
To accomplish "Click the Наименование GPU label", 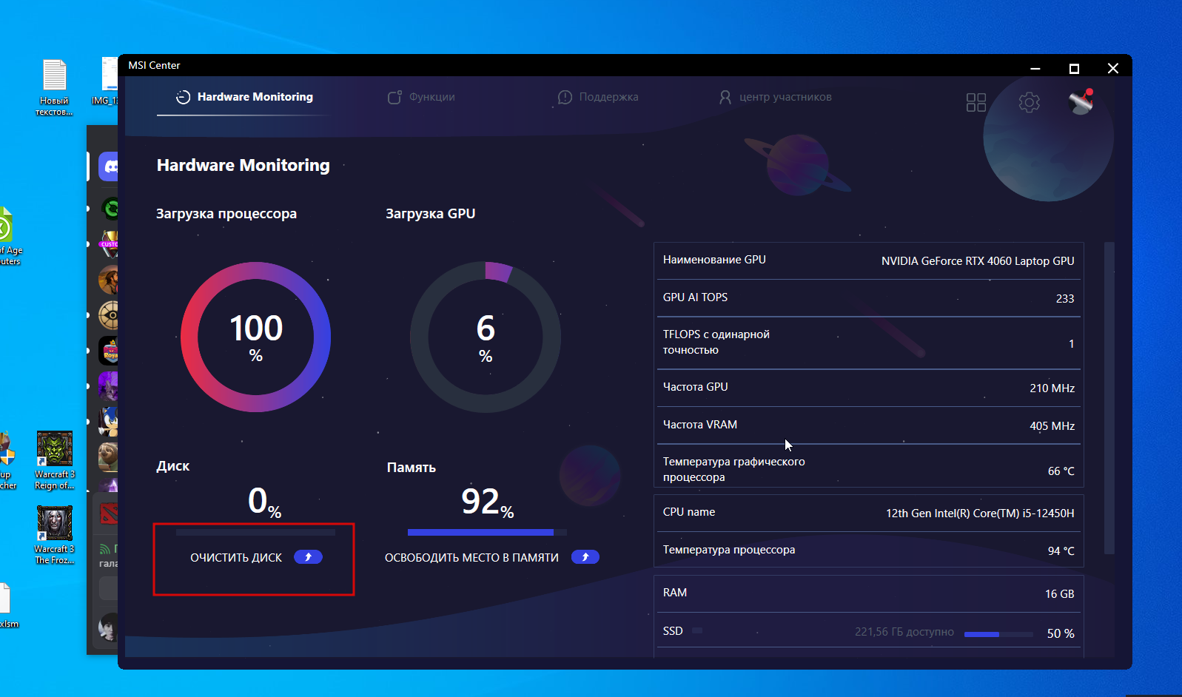I will point(714,260).
